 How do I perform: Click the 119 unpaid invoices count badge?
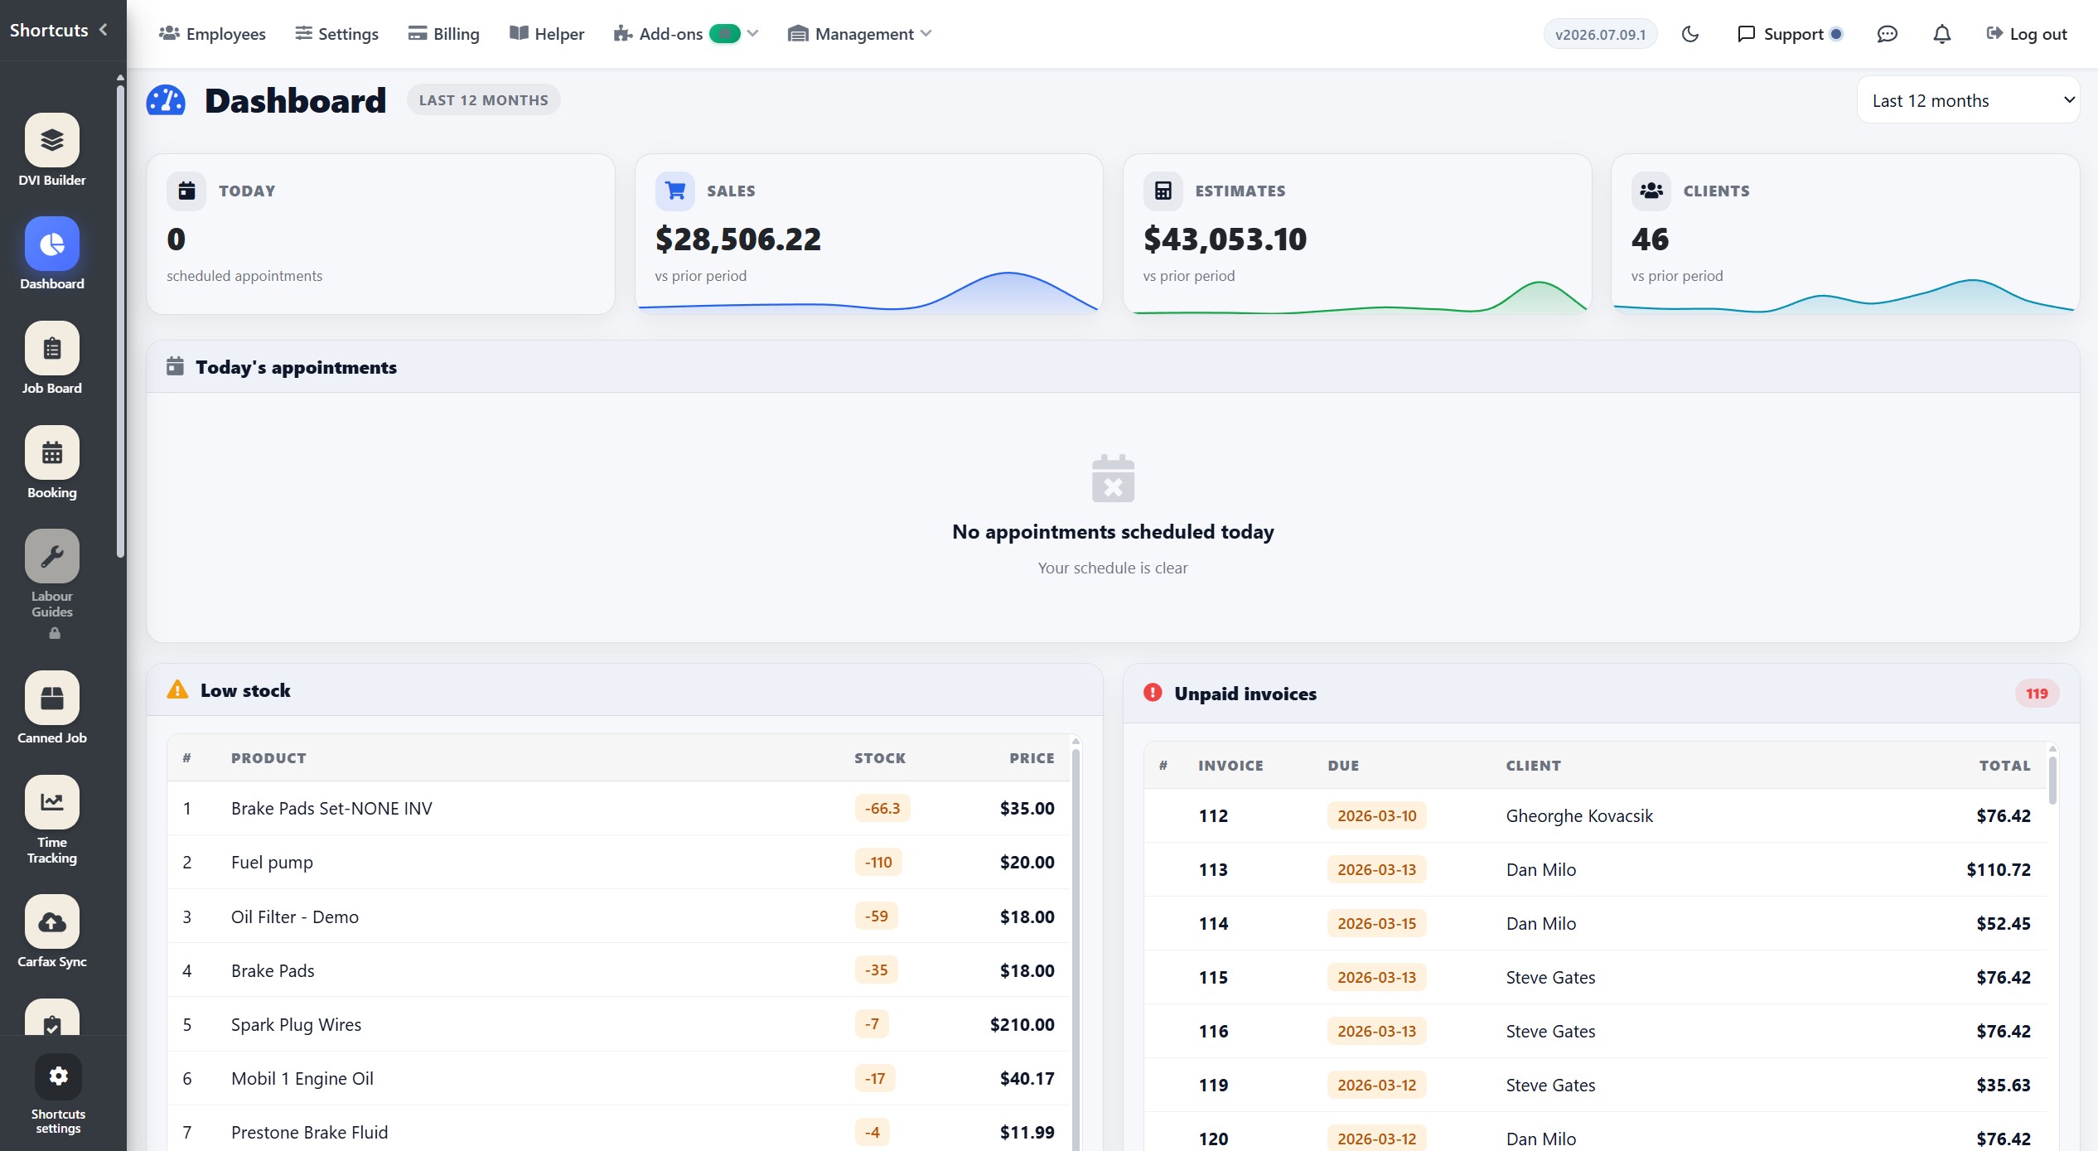point(2037,694)
